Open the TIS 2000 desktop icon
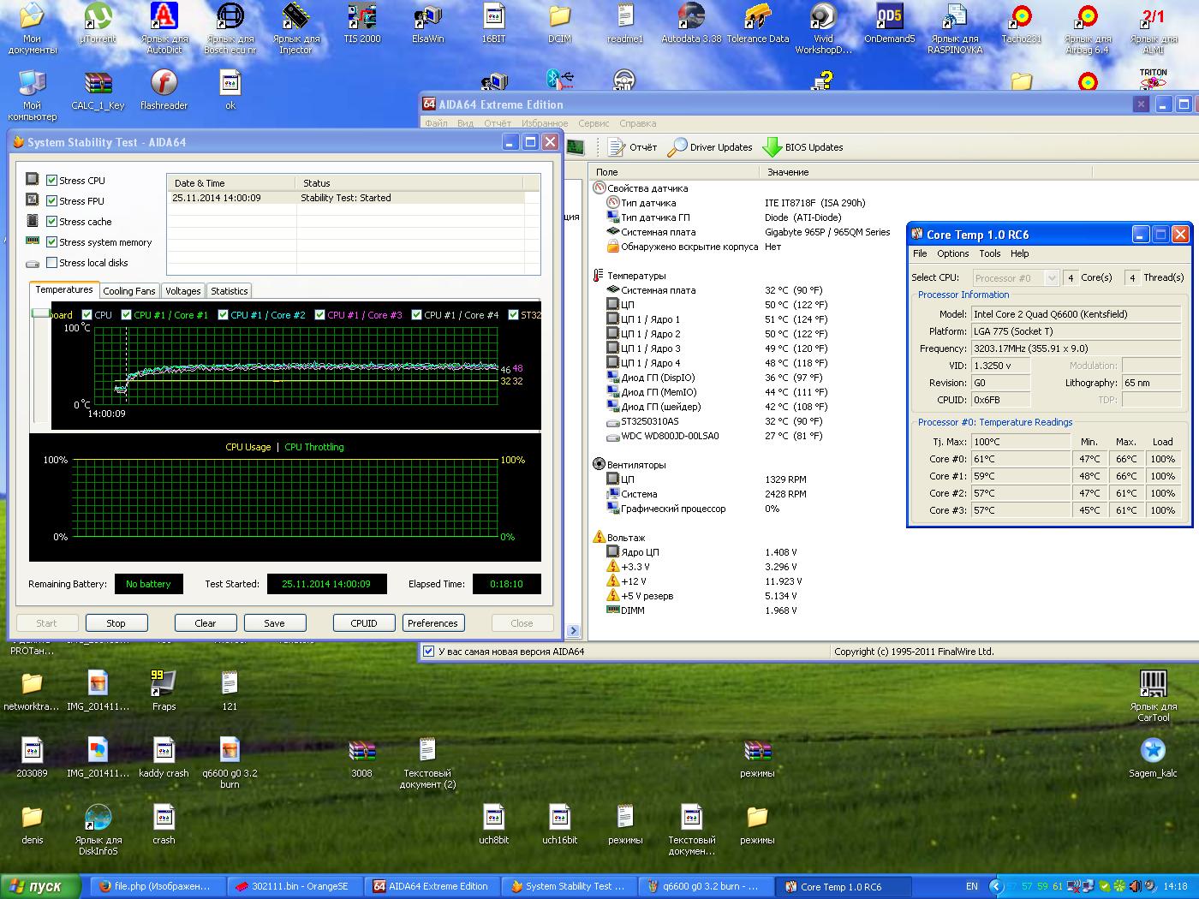Screen dimensions: 1199x899 pos(361,17)
